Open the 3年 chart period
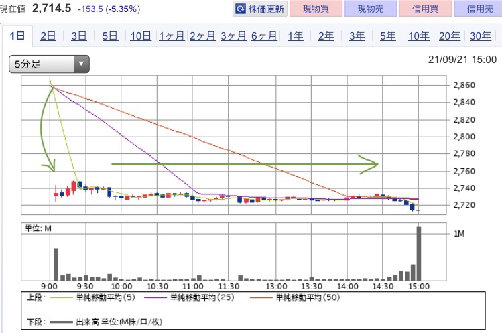This screenshot has height=333, width=502. coord(357,36)
